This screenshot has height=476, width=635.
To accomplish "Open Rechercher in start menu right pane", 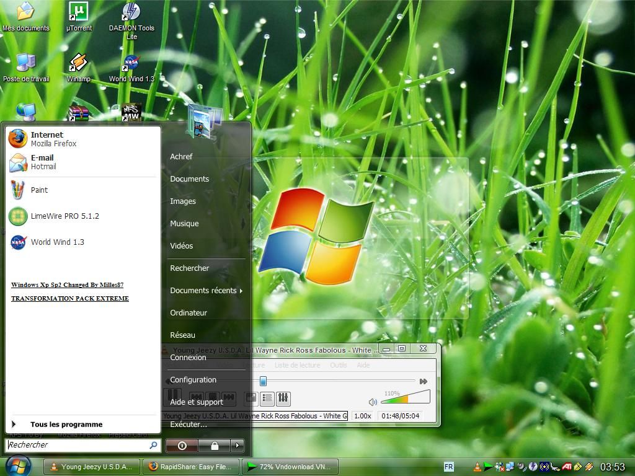I will 190,268.
